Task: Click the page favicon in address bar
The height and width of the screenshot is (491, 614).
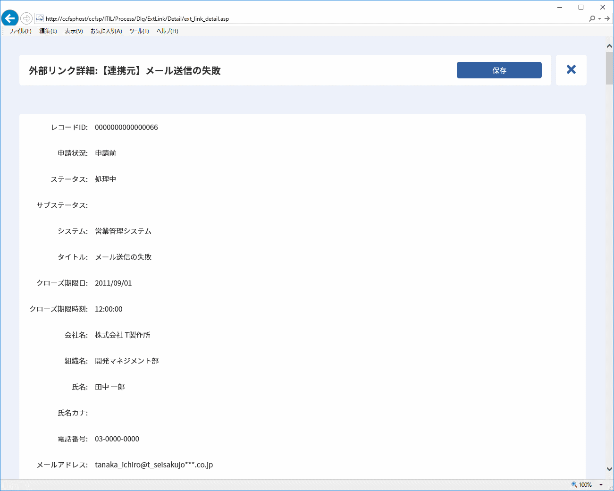Action: click(40, 19)
